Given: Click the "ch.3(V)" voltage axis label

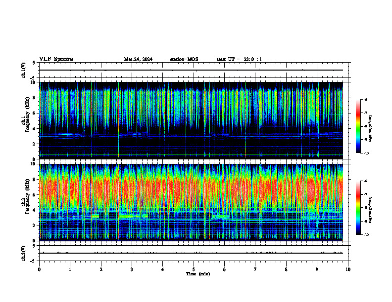Looking at the screenshot, I should [23, 253].
